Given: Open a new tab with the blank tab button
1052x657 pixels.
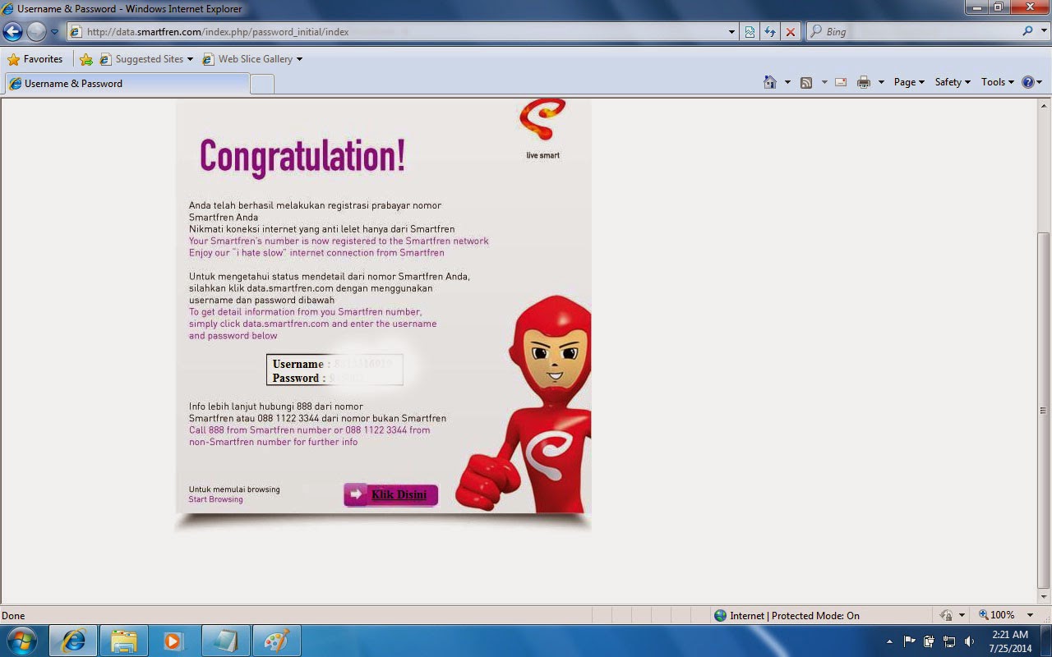Looking at the screenshot, I should click(261, 84).
